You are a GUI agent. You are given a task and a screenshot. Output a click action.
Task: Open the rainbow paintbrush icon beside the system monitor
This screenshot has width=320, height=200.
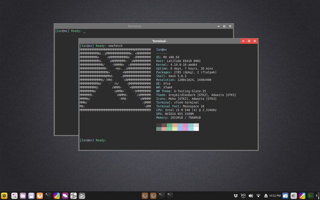(302, 196)
